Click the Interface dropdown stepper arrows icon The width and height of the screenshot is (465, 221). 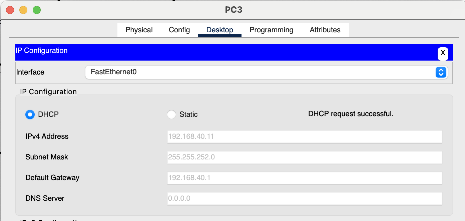pyautogui.click(x=441, y=72)
